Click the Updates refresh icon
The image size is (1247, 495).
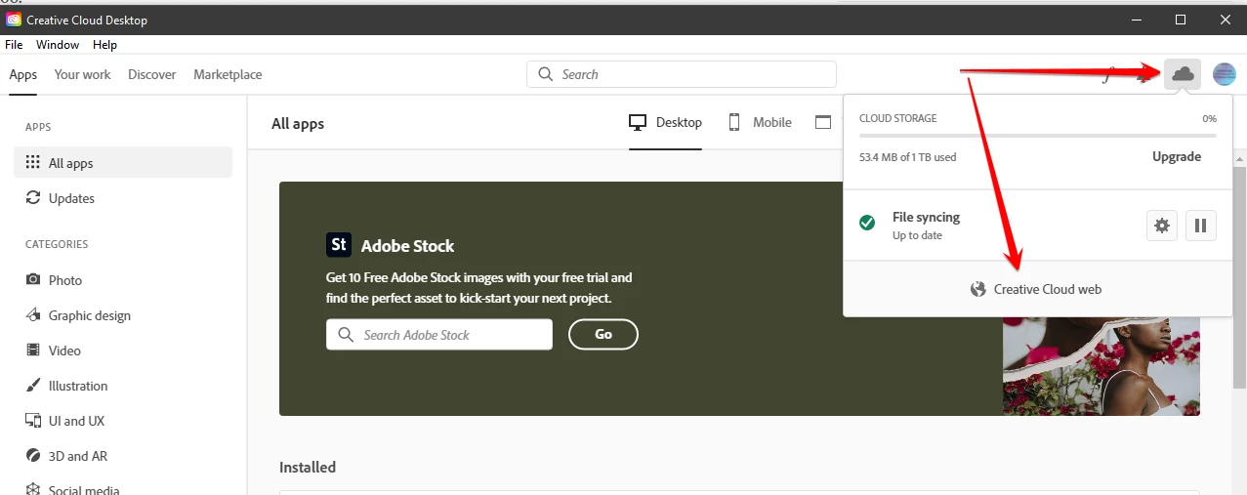pyautogui.click(x=33, y=198)
